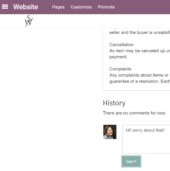
Task: Click the Send button
Action: tap(131, 162)
